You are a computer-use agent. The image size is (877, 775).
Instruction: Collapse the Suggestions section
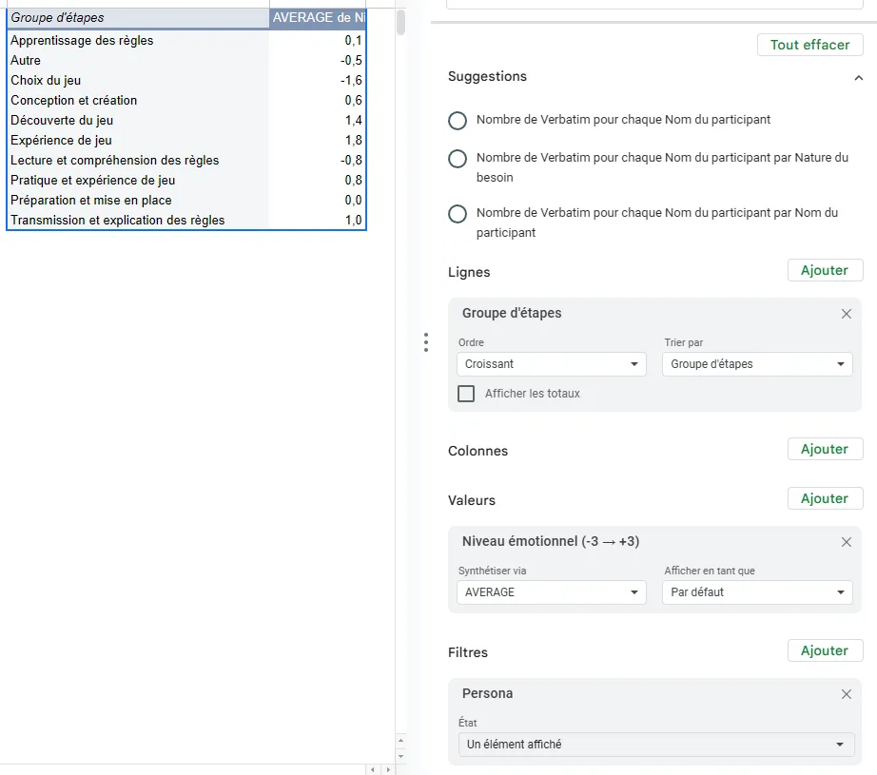pyautogui.click(x=858, y=78)
